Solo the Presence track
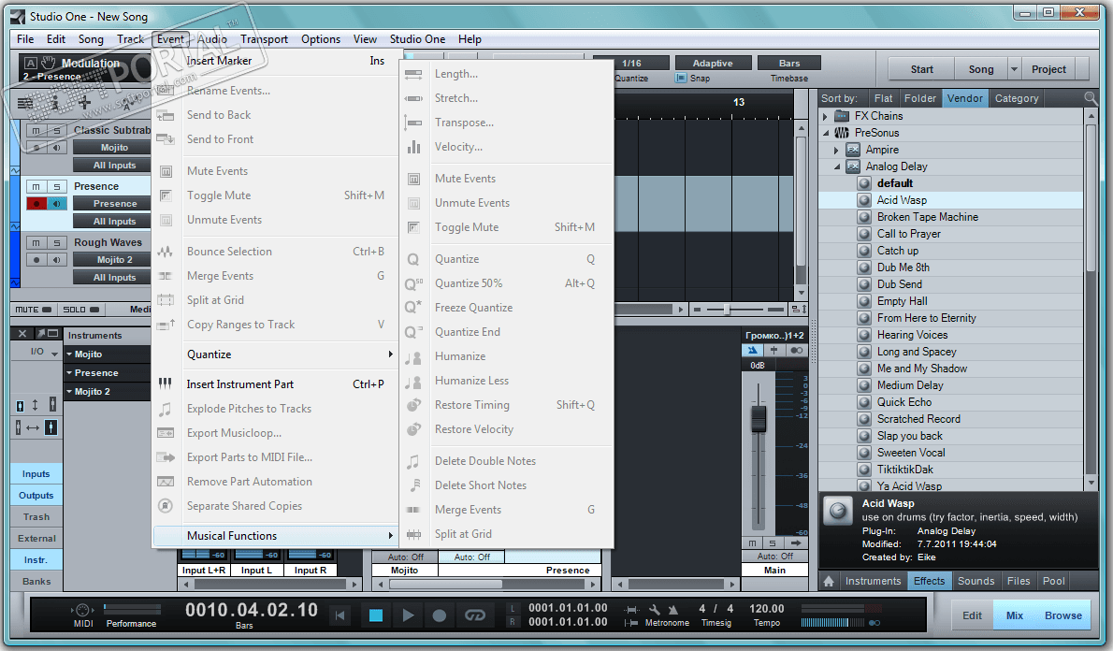Screen dimensions: 1113x651 (x=57, y=187)
